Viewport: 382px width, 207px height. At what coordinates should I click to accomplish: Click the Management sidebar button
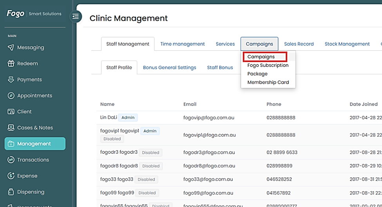click(x=35, y=144)
